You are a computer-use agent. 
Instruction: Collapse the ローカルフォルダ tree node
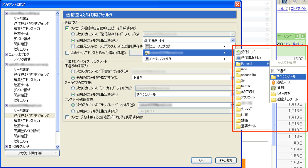coord(6,146)
